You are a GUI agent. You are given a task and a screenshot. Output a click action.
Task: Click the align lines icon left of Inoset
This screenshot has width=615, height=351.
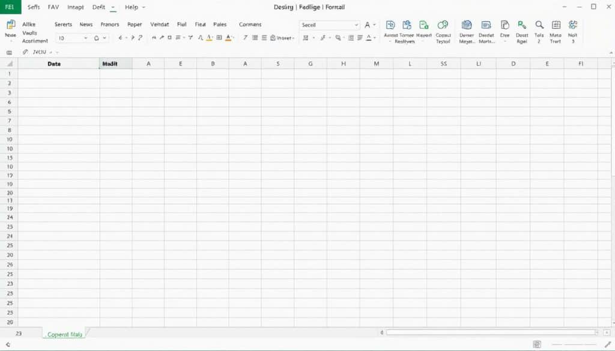[264, 38]
